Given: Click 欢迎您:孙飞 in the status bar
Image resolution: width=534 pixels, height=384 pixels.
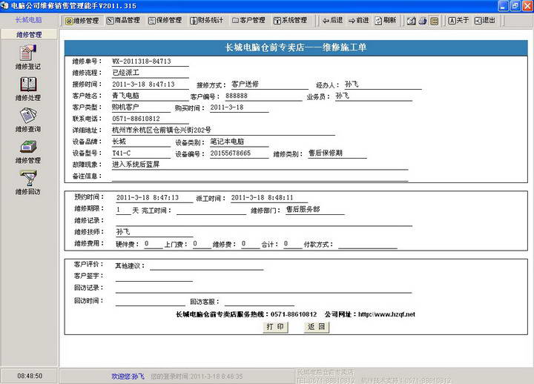Looking at the screenshot, I should pyautogui.click(x=128, y=376).
